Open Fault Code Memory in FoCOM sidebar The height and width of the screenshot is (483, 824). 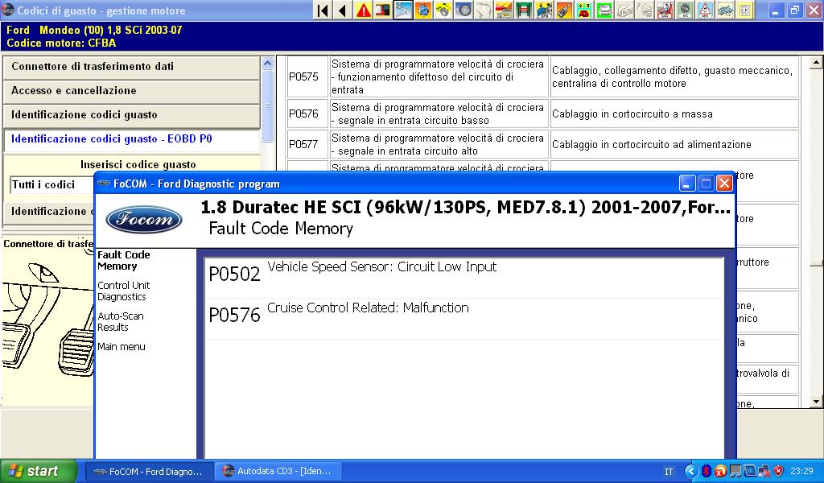(x=123, y=261)
